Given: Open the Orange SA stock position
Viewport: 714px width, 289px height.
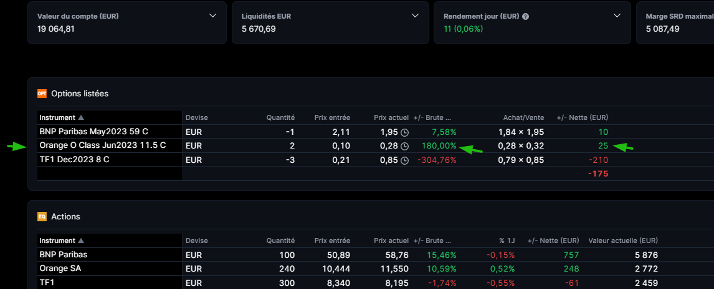Looking at the screenshot, I should coord(60,268).
